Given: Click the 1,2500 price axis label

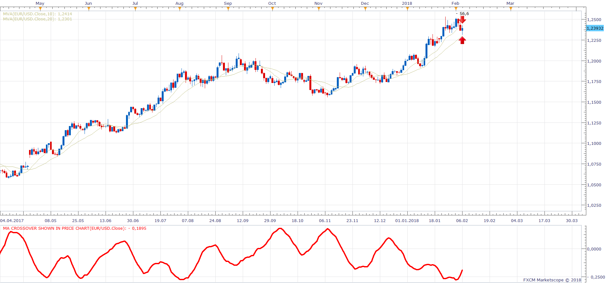Looking at the screenshot, I should (594, 20).
